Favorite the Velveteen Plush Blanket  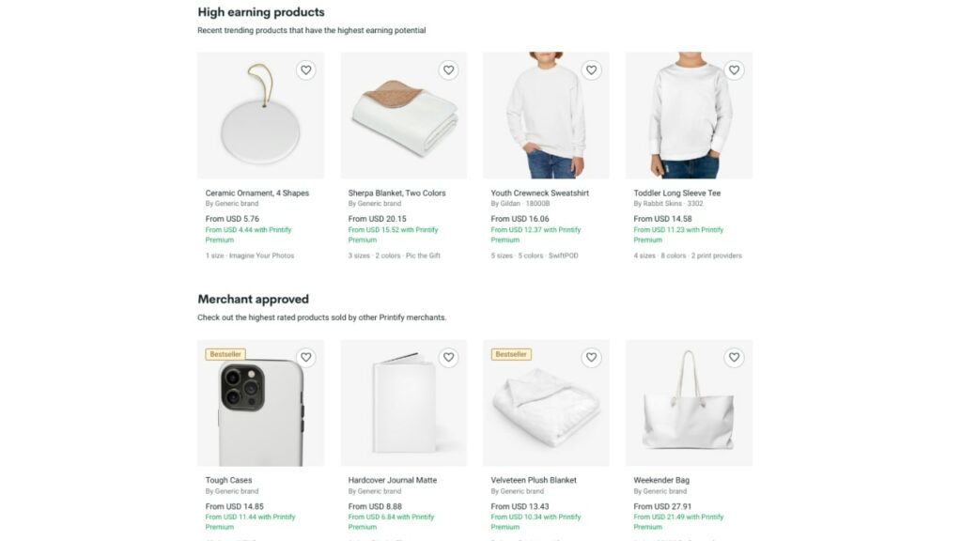591,357
